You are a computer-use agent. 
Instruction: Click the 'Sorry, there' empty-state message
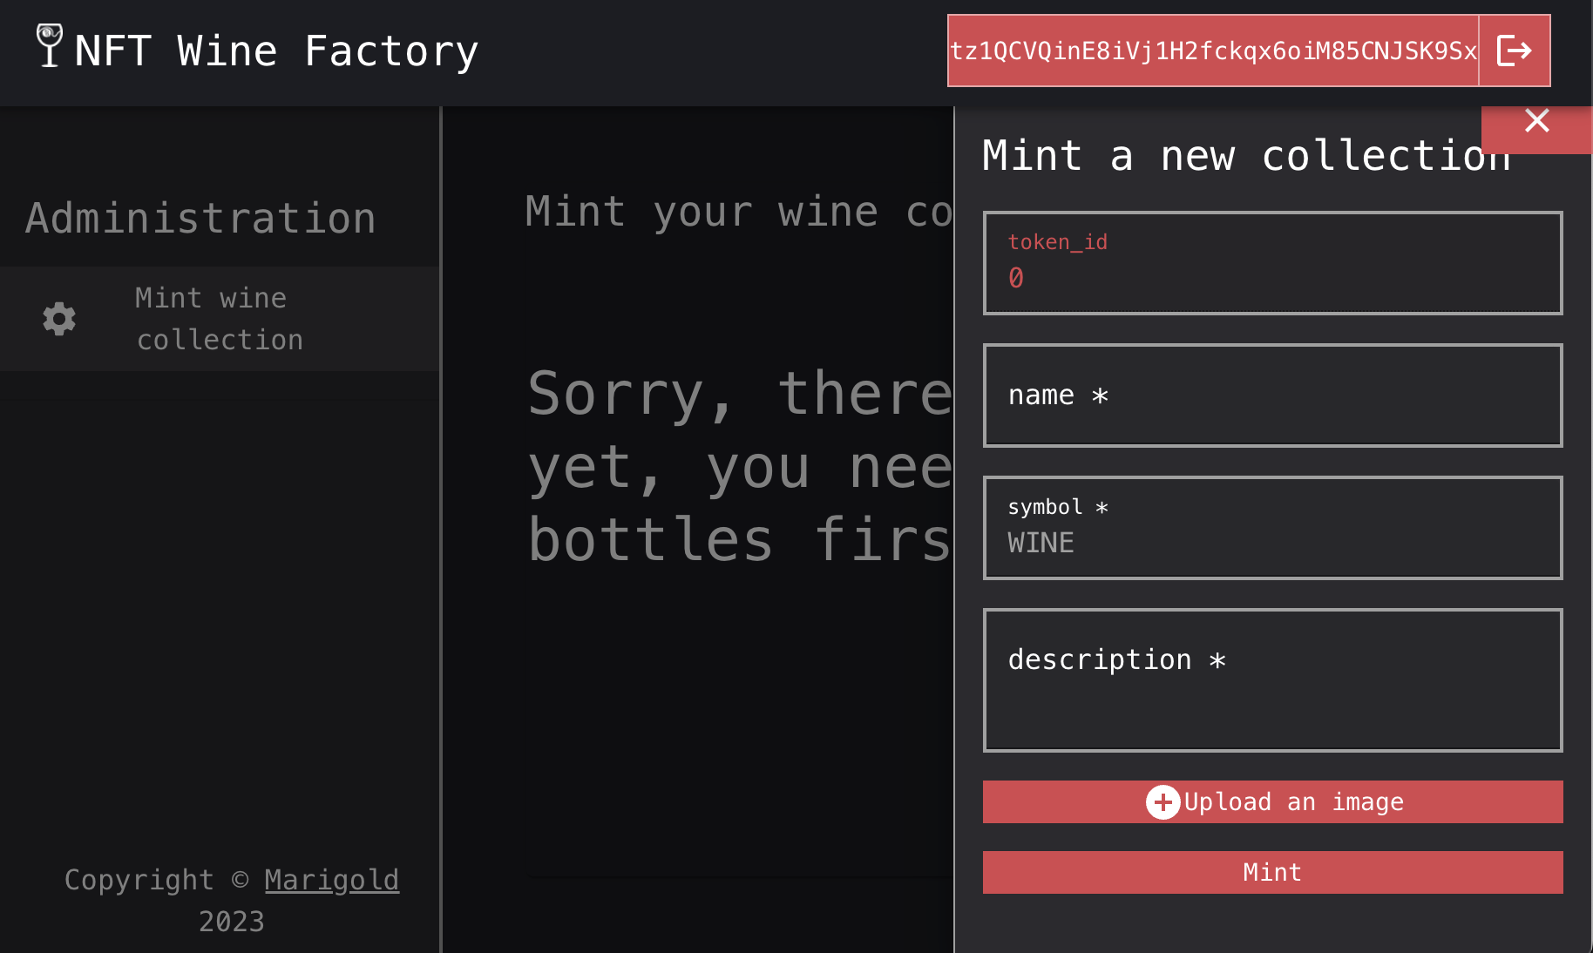[x=739, y=466]
